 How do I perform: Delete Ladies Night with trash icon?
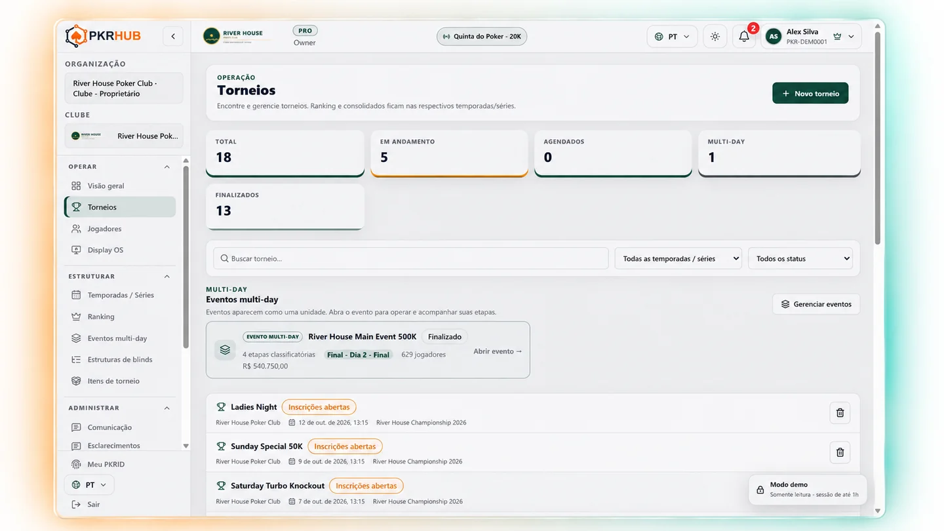point(840,413)
